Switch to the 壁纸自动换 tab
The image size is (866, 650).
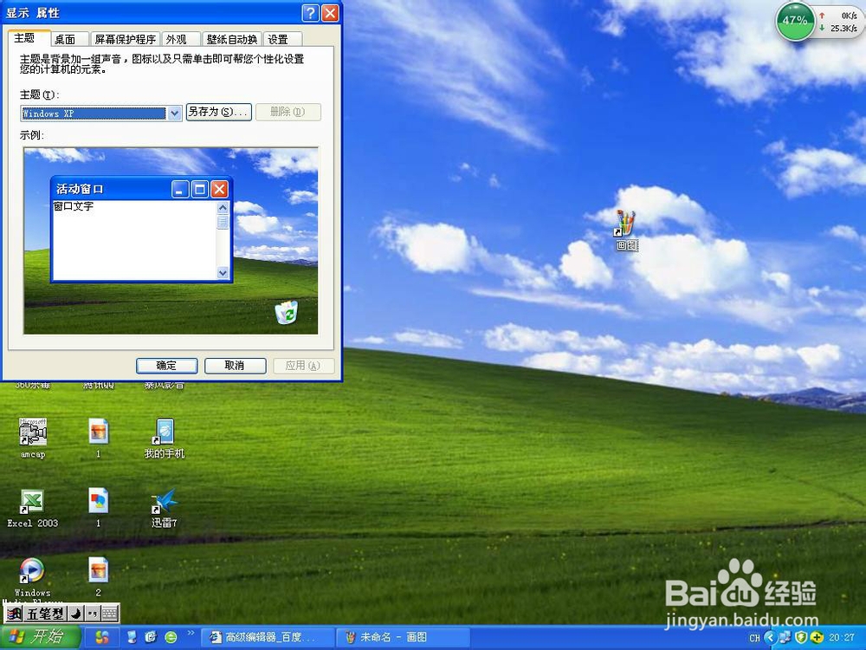tap(232, 39)
